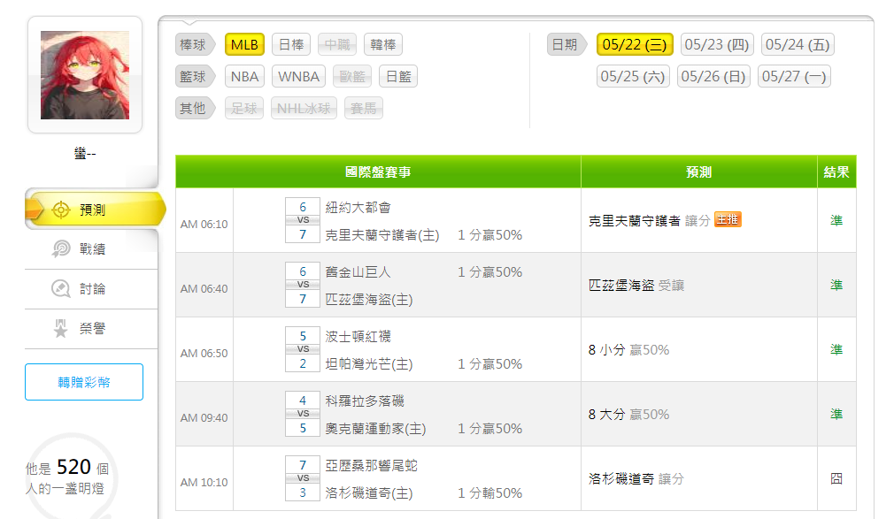This screenshot has height=519, width=894.
Task: Click the 結果 column header
Action: [x=836, y=172]
